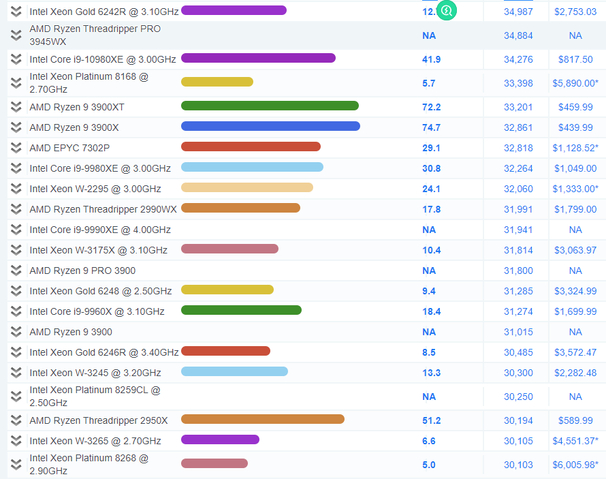Image resolution: width=606 pixels, height=479 pixels.
Task: Expand the Xeon Gold 6248 row
Action: pyautogui.click(x=16, y=291)
